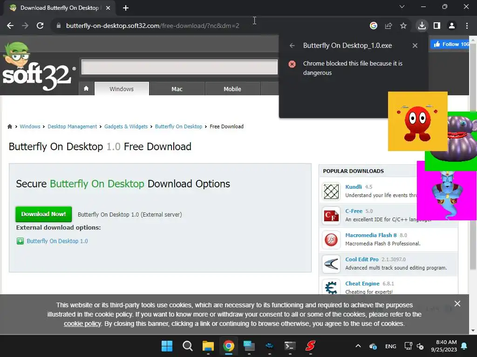Click the Cool Edit Pro icon
This screenshot has height=357, width=477.
click(331, 264)
